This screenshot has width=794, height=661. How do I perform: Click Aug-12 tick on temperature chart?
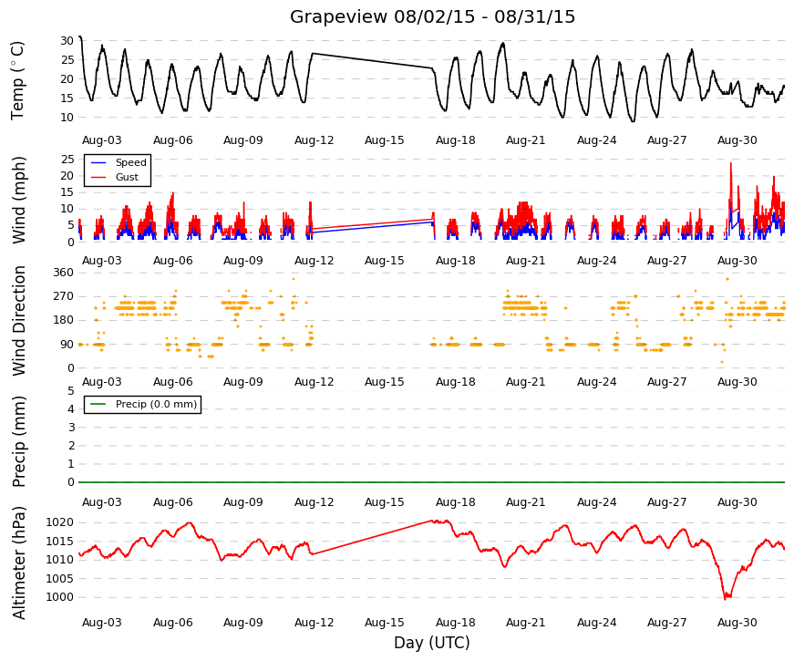click(x=314, y=140)
